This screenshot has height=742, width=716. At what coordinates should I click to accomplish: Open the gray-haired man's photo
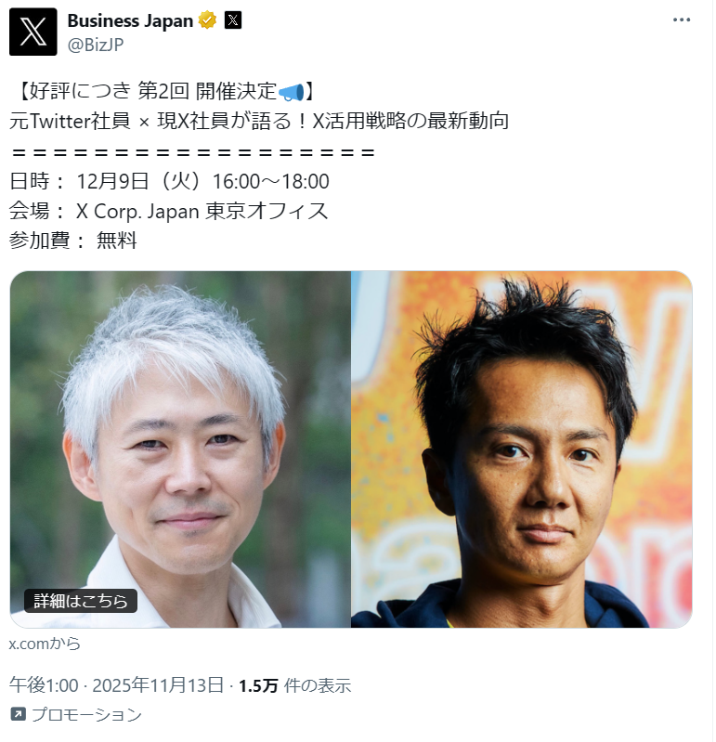180,449
